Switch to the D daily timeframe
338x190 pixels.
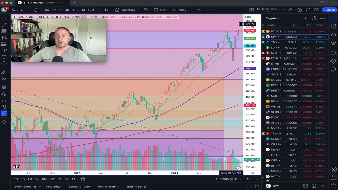73,10
